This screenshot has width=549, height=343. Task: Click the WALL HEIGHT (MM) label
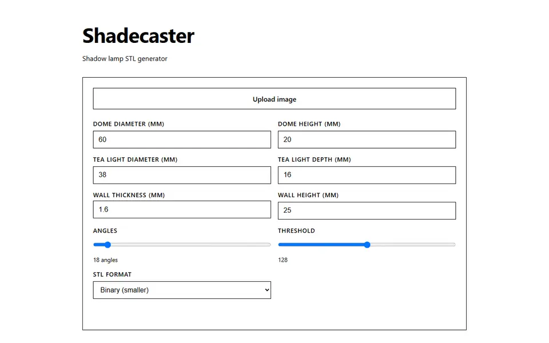(x=308, y=196)
